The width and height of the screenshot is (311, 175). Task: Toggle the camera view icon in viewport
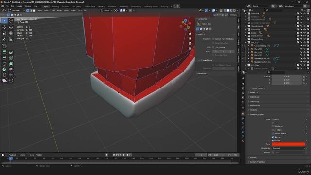coord(190,43)
